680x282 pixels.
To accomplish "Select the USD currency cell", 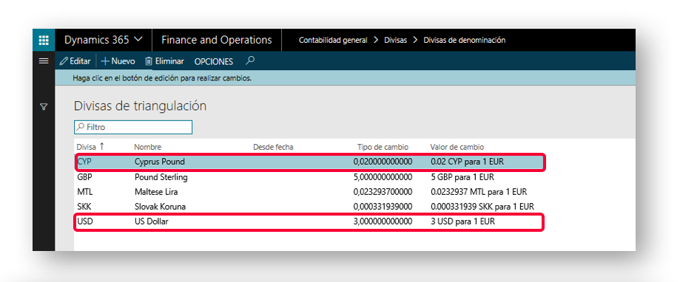I will coord(84,222).
